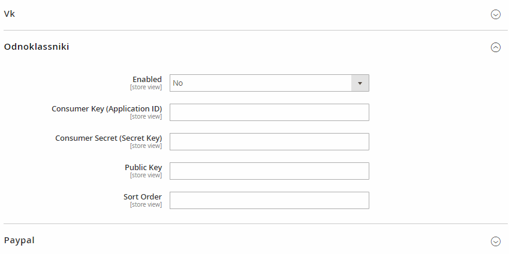Click the [store view] scope under Sort Order
The image size is (509, 254).
pyautogui.click(x=146, y=204)
